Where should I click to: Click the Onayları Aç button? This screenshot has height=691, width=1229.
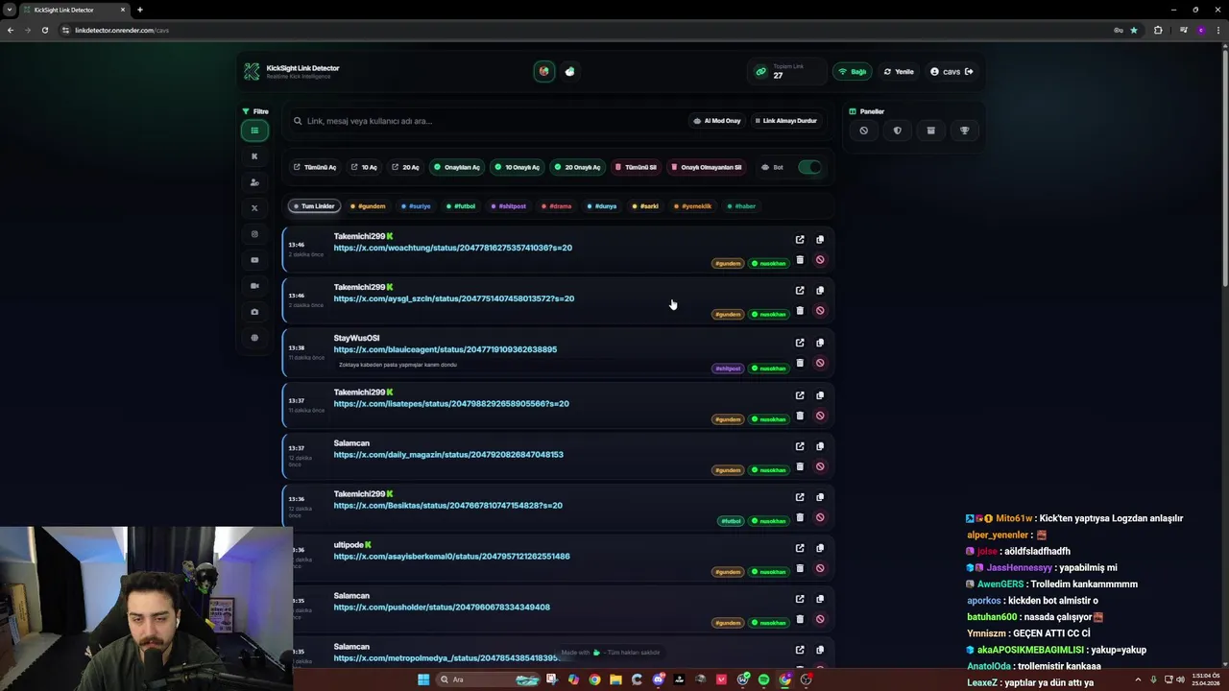tap(456, 167)
